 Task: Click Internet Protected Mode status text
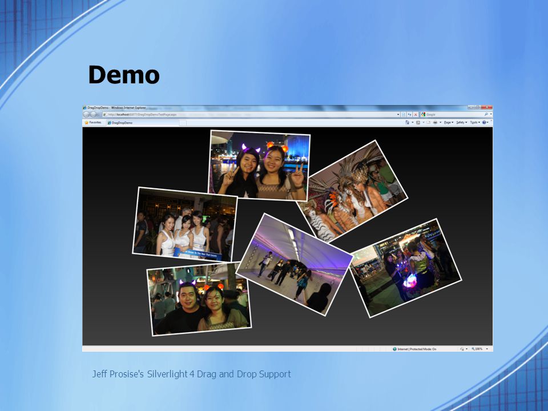pyautogui.click(x=417, y=349)
